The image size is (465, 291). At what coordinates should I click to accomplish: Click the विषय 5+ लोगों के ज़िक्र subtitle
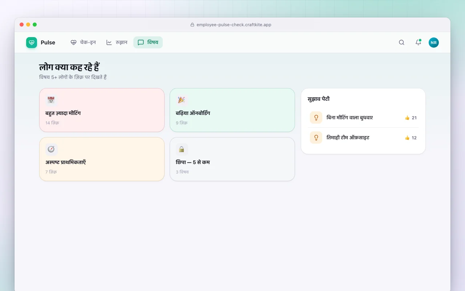73,77
